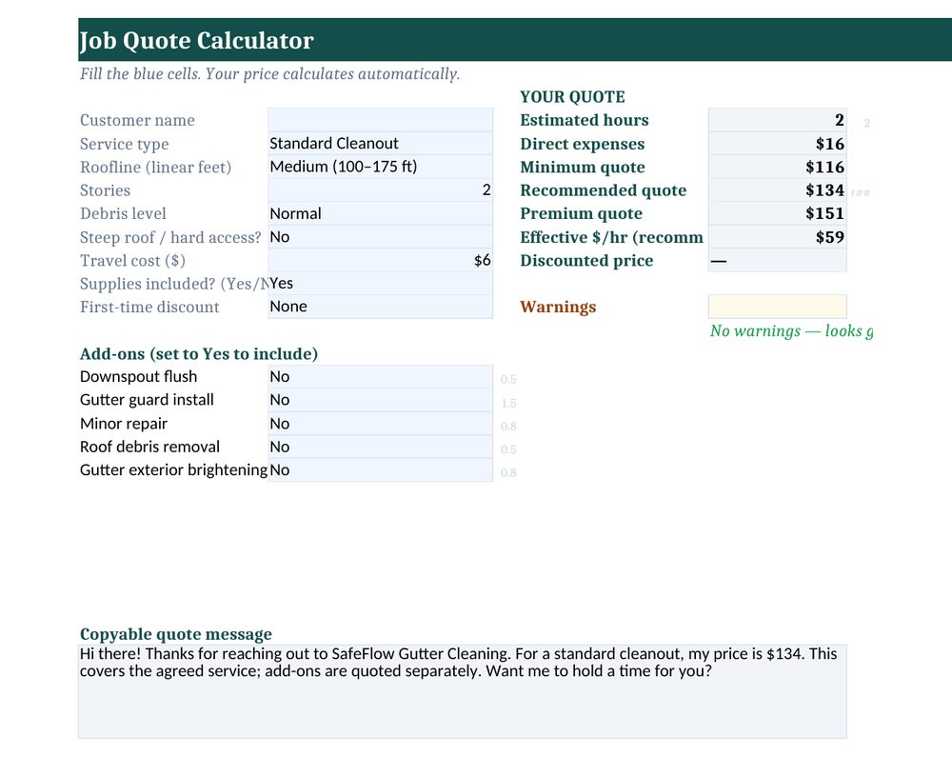Viewport: 952px width, 757px height.
Task: Click the 'Direct expenses' label
Action: pyautogui.click(x=583, y=144)
